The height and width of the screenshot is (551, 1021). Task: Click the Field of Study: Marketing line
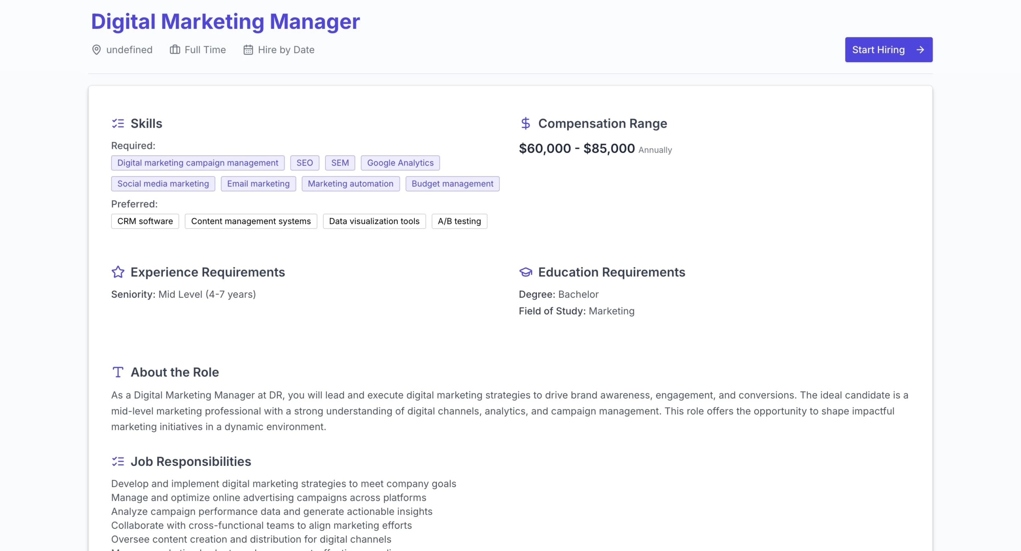point(576,311)
